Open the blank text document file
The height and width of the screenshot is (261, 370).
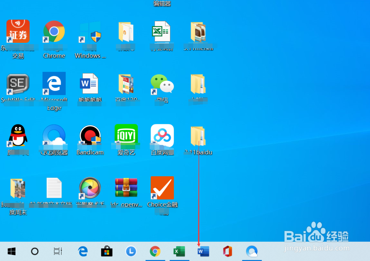54,188
